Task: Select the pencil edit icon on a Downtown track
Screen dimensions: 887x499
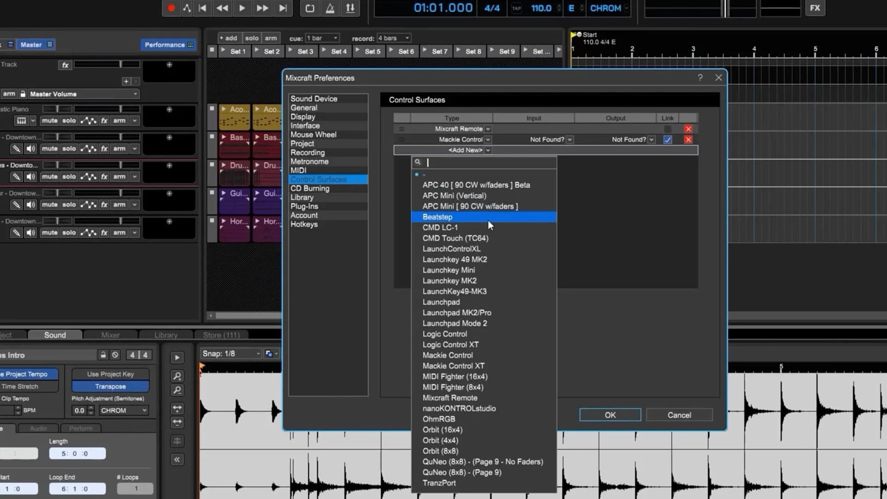Action: point(17,148)
